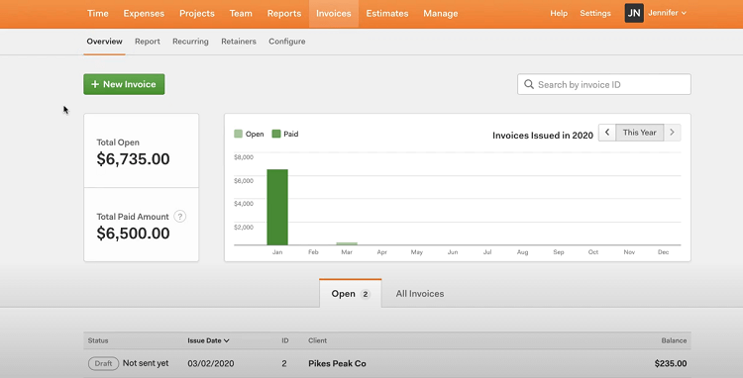The width and height of the screenshot is (743, 378).
Task: Click the JN user avatar
Action: (634, 13)
